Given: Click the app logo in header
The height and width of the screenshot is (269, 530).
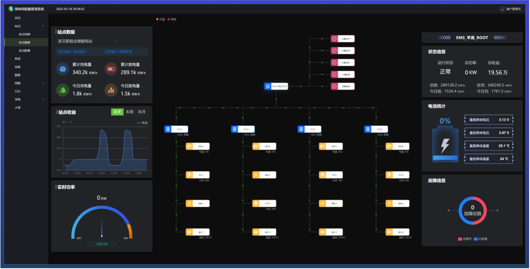Looking at the screenshot, I should click(11, 9).
